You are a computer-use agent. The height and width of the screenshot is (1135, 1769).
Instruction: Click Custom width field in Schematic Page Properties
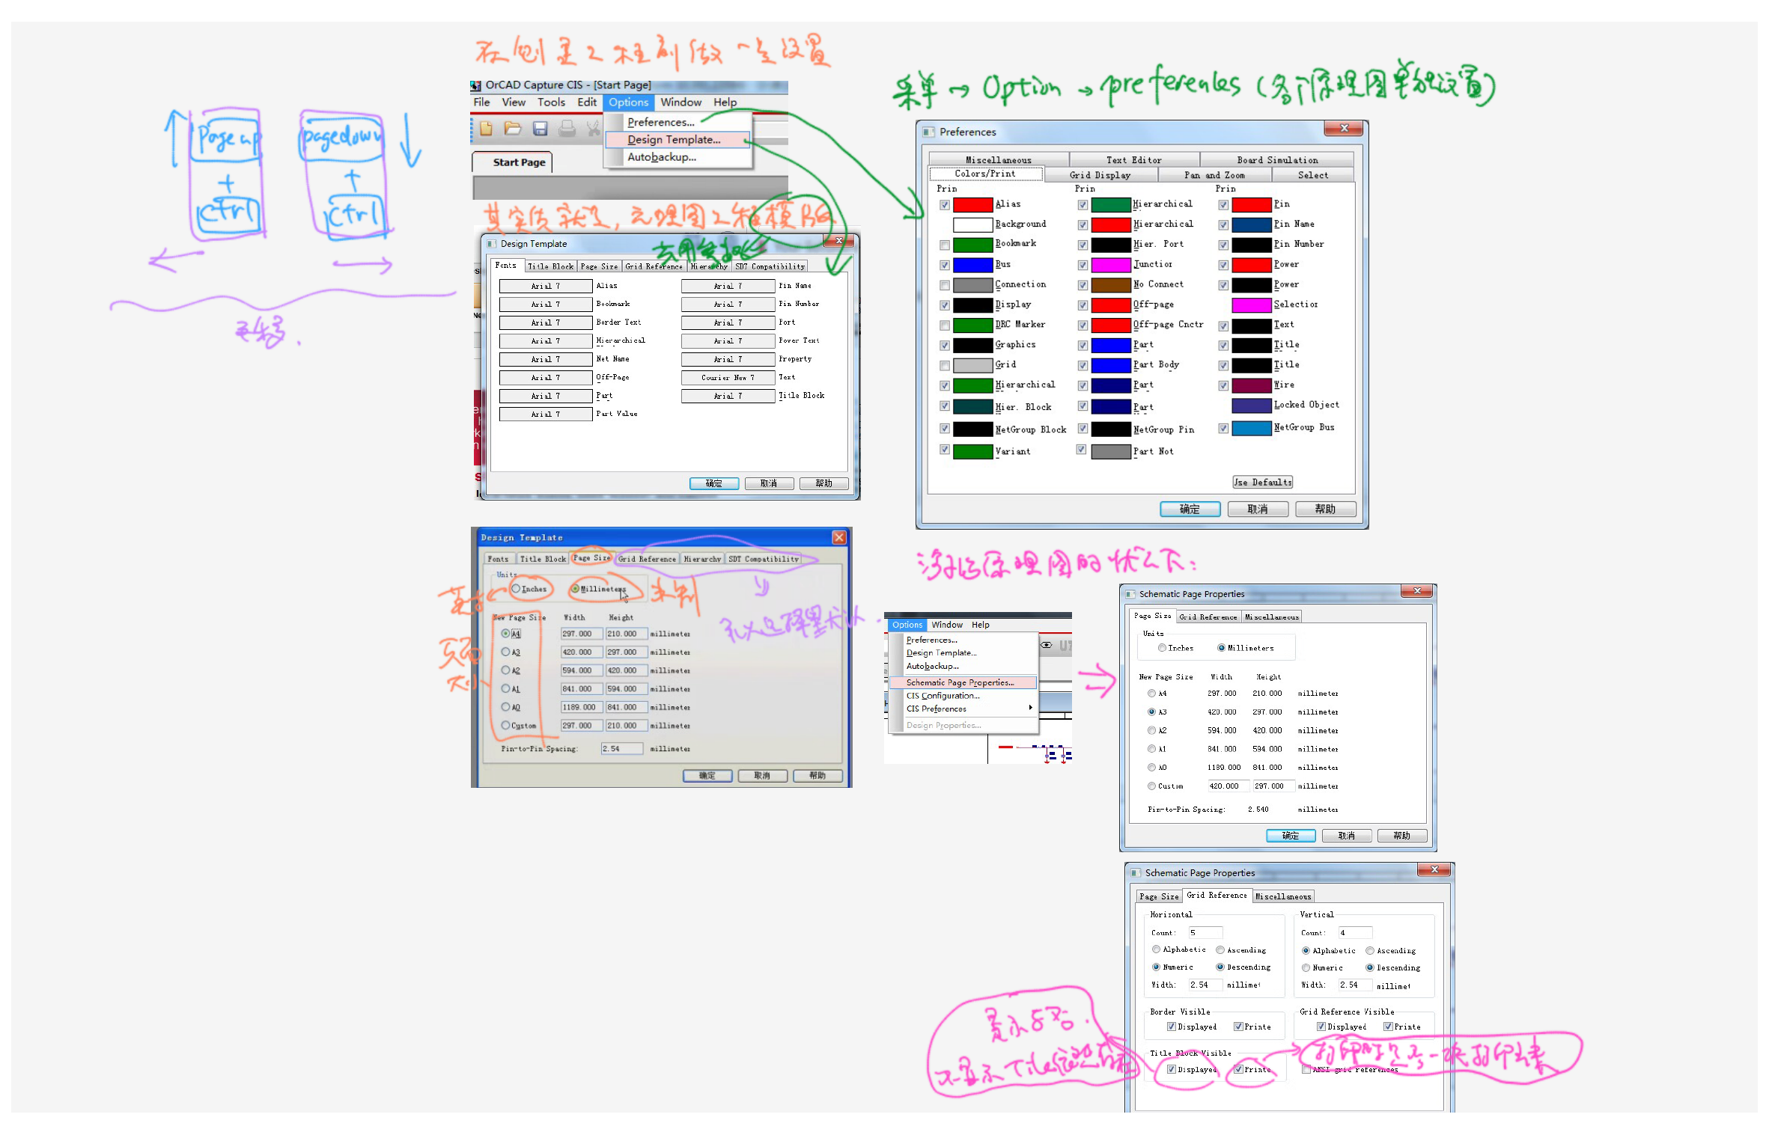(1228, 786)
